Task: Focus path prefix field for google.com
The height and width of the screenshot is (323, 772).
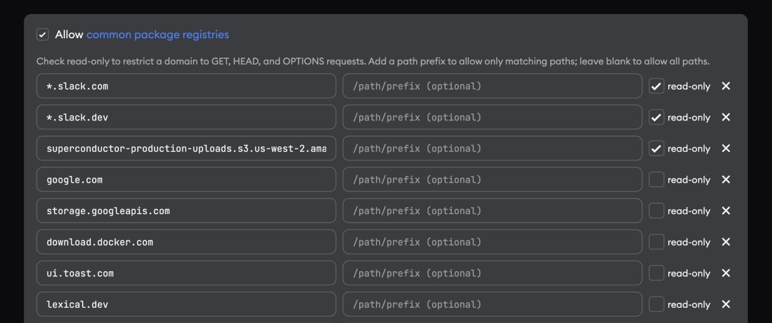Action: click(x=493, y=179)
